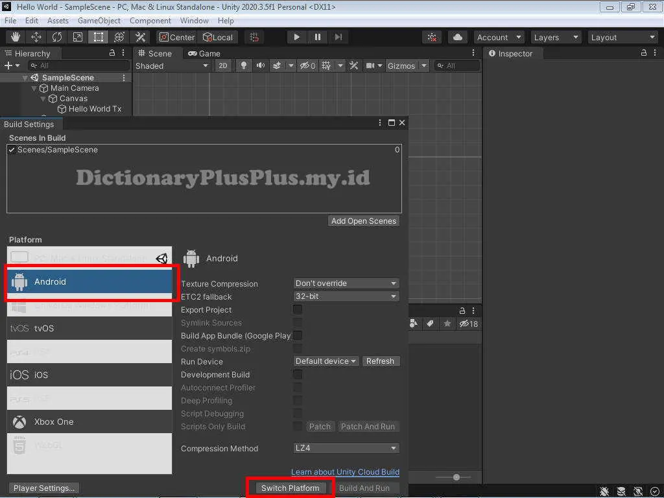The image size is (664, 498).
Task: Toggle the Inspector panel lock
Action: pyautogui.click(x=644, y=53)
